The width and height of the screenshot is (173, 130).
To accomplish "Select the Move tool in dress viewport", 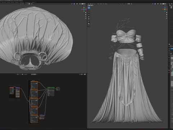I will pos(89,12).
